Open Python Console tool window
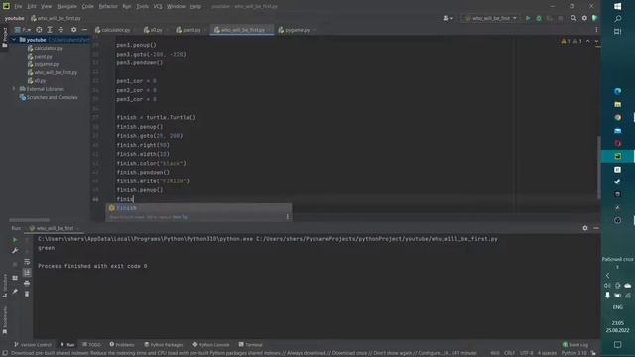This screenshot has height=357, width=635. (x=211, y=345)
